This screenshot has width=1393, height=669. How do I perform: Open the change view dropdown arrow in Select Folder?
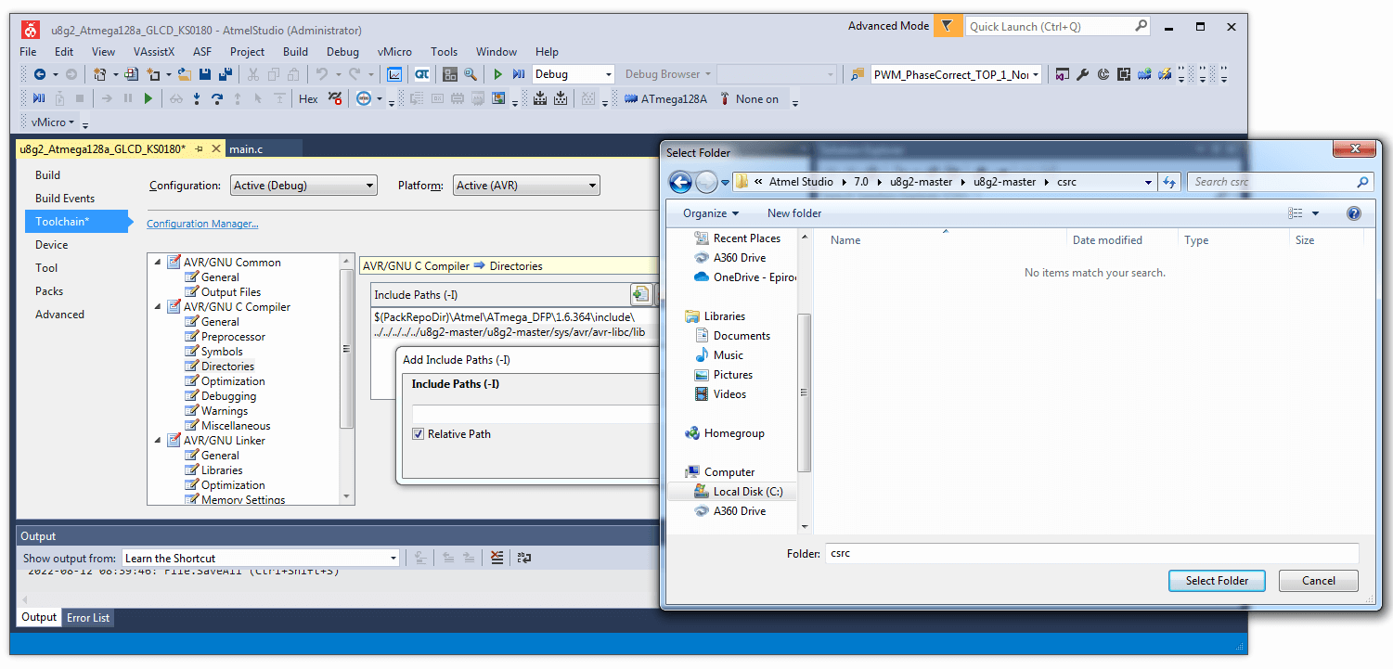click(x=1315, y=213)
